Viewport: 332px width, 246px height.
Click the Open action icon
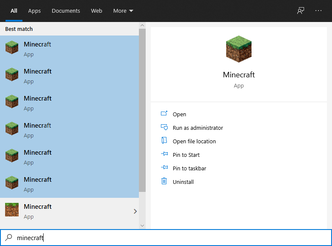point(164,113)
